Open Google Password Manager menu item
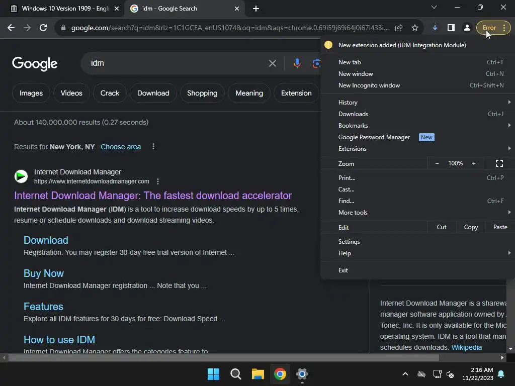 pyautogui.click(x=418, y=137)
